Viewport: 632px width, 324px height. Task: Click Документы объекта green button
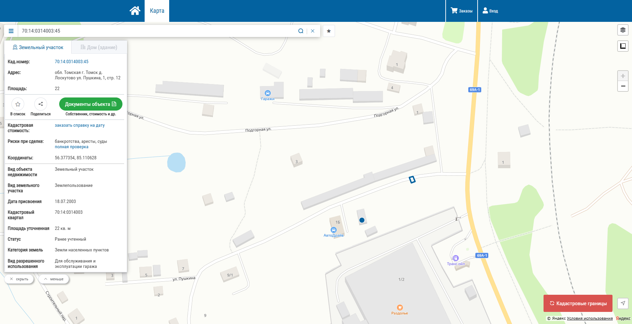[x=90, y=104]
